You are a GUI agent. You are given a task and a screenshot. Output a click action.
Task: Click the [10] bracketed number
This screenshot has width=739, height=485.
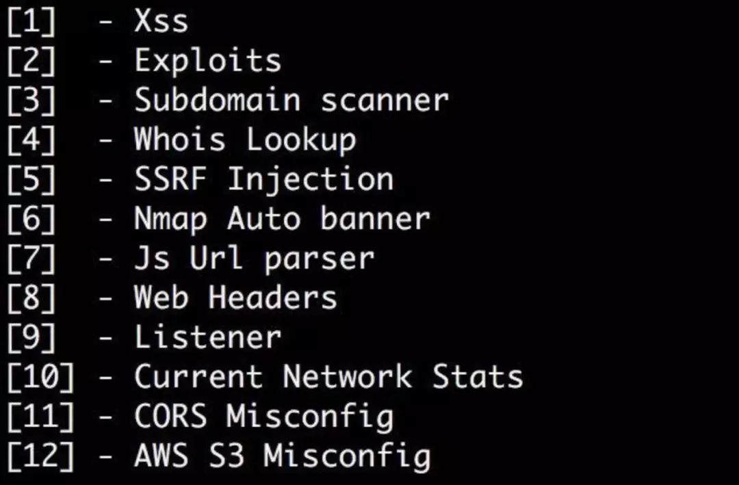pos(41,378)
